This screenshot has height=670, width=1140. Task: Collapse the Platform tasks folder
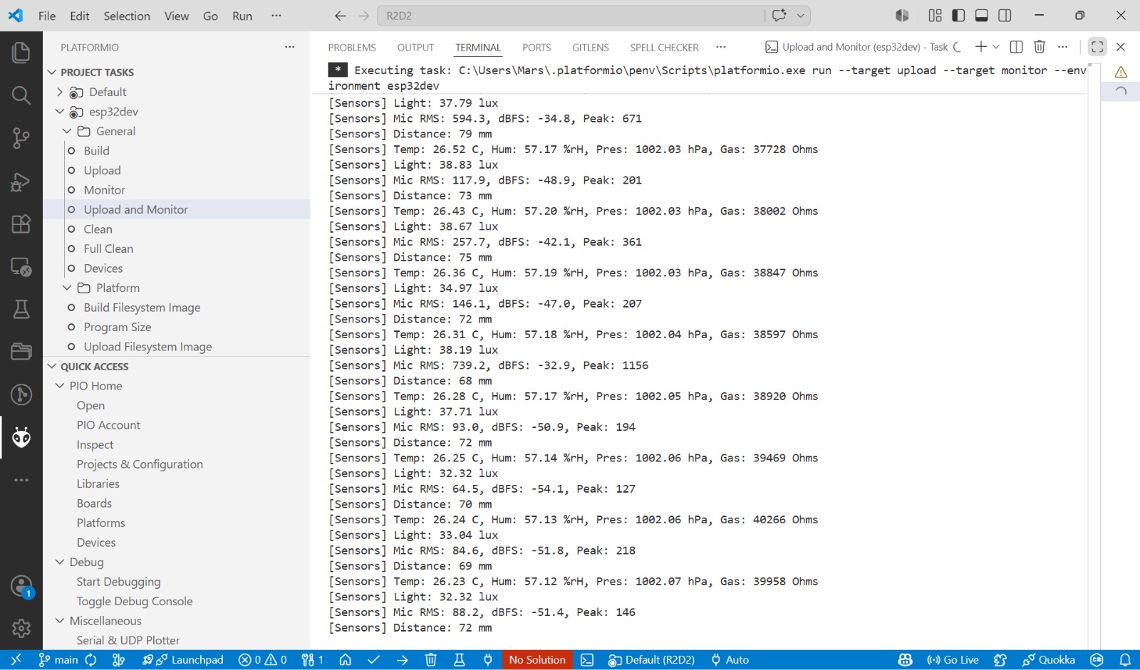(67, 288)
